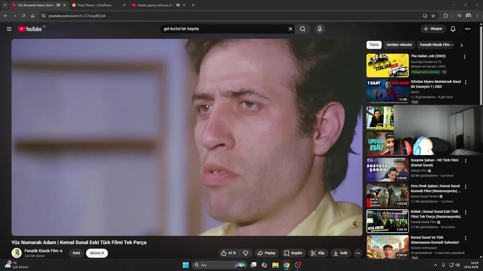Dislike the video with thumbs-down

click(x=246, y=253)
